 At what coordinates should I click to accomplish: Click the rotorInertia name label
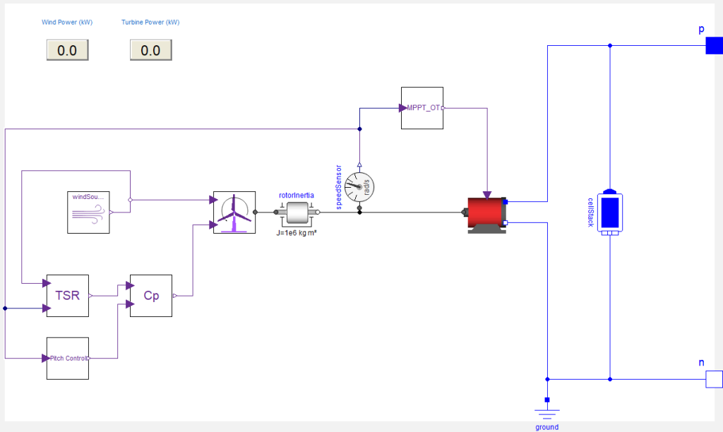297,196
